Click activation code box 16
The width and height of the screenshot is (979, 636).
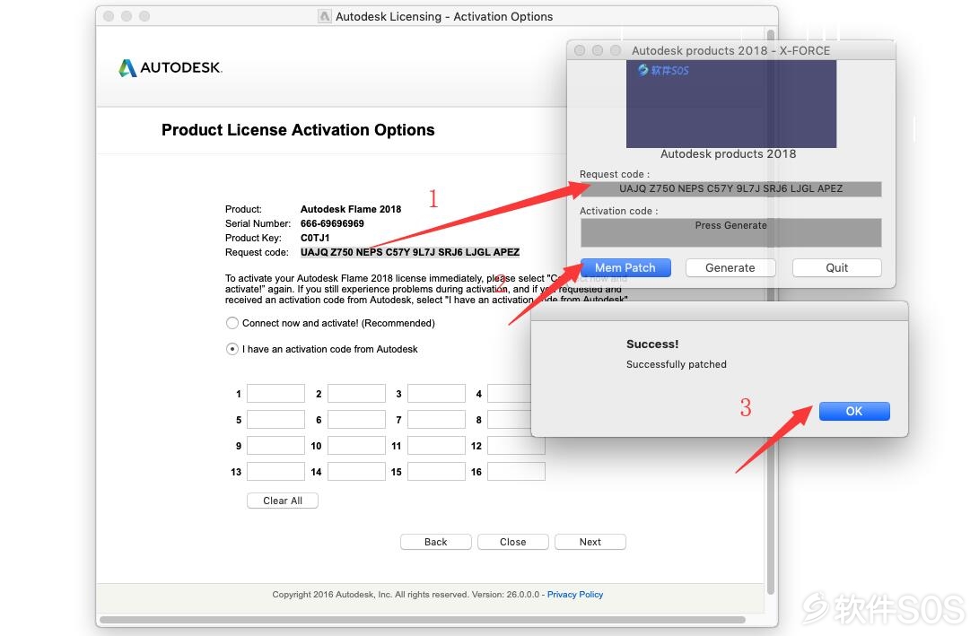point(516,471)
